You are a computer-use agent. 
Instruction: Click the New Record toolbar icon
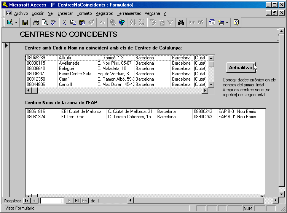(192, 22)
